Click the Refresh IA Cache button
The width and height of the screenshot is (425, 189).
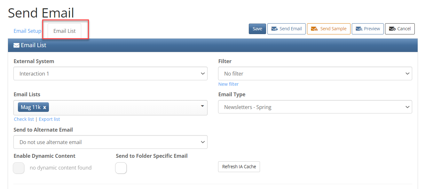click(x=239, y=167)
